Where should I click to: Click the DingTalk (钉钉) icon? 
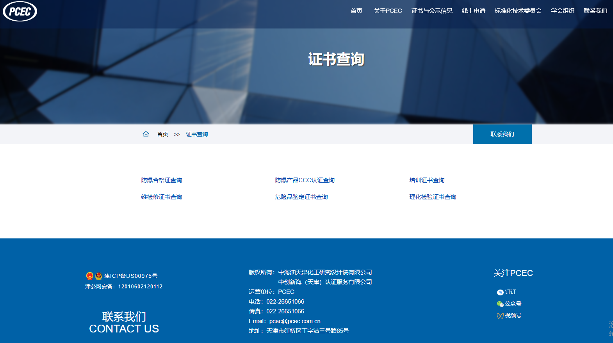pyautogui.click(x=500, y=292)
